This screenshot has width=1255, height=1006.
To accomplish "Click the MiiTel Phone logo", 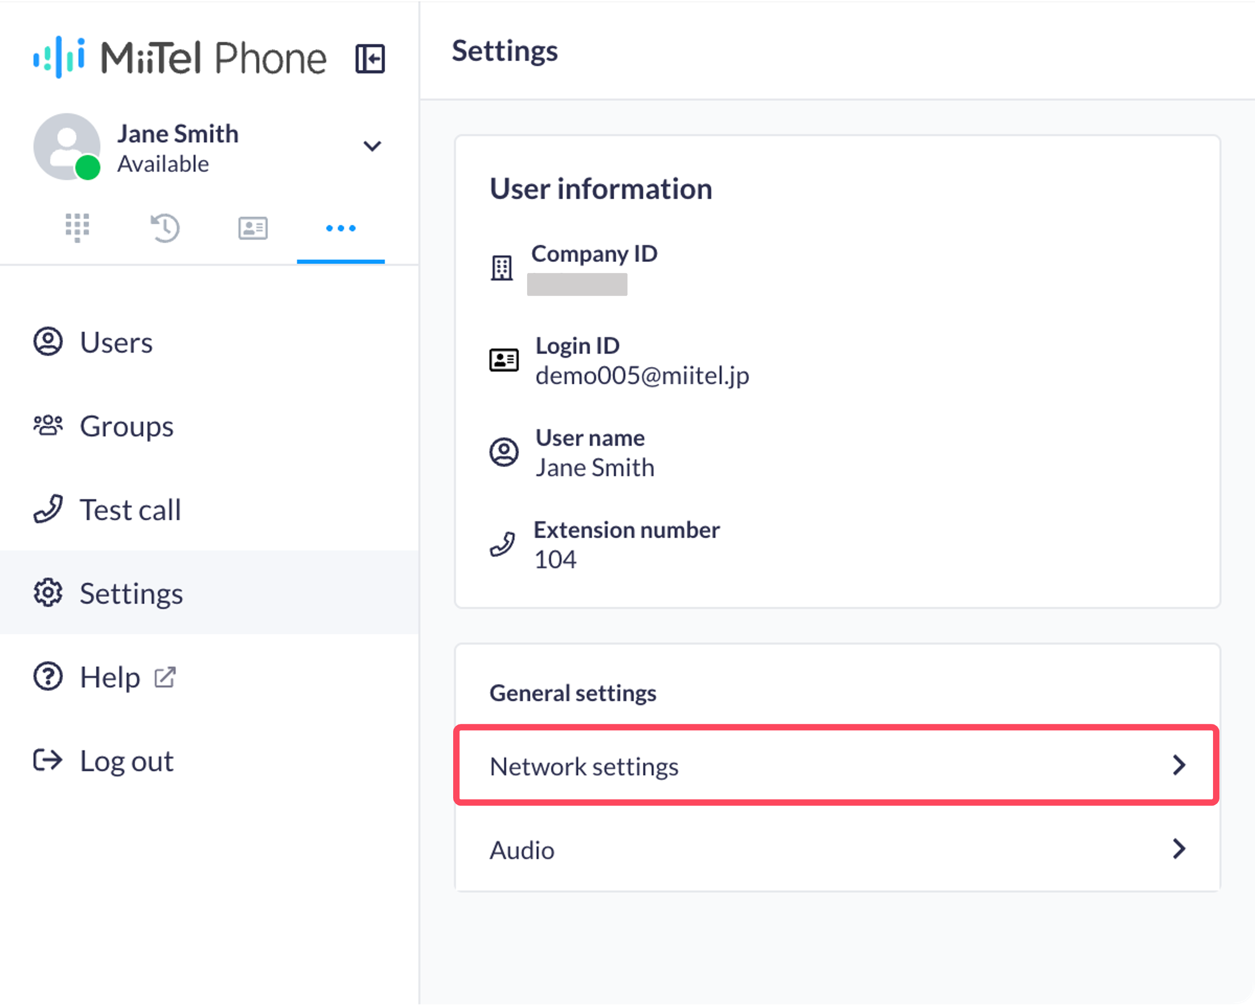I will click(x=180, y=58).
